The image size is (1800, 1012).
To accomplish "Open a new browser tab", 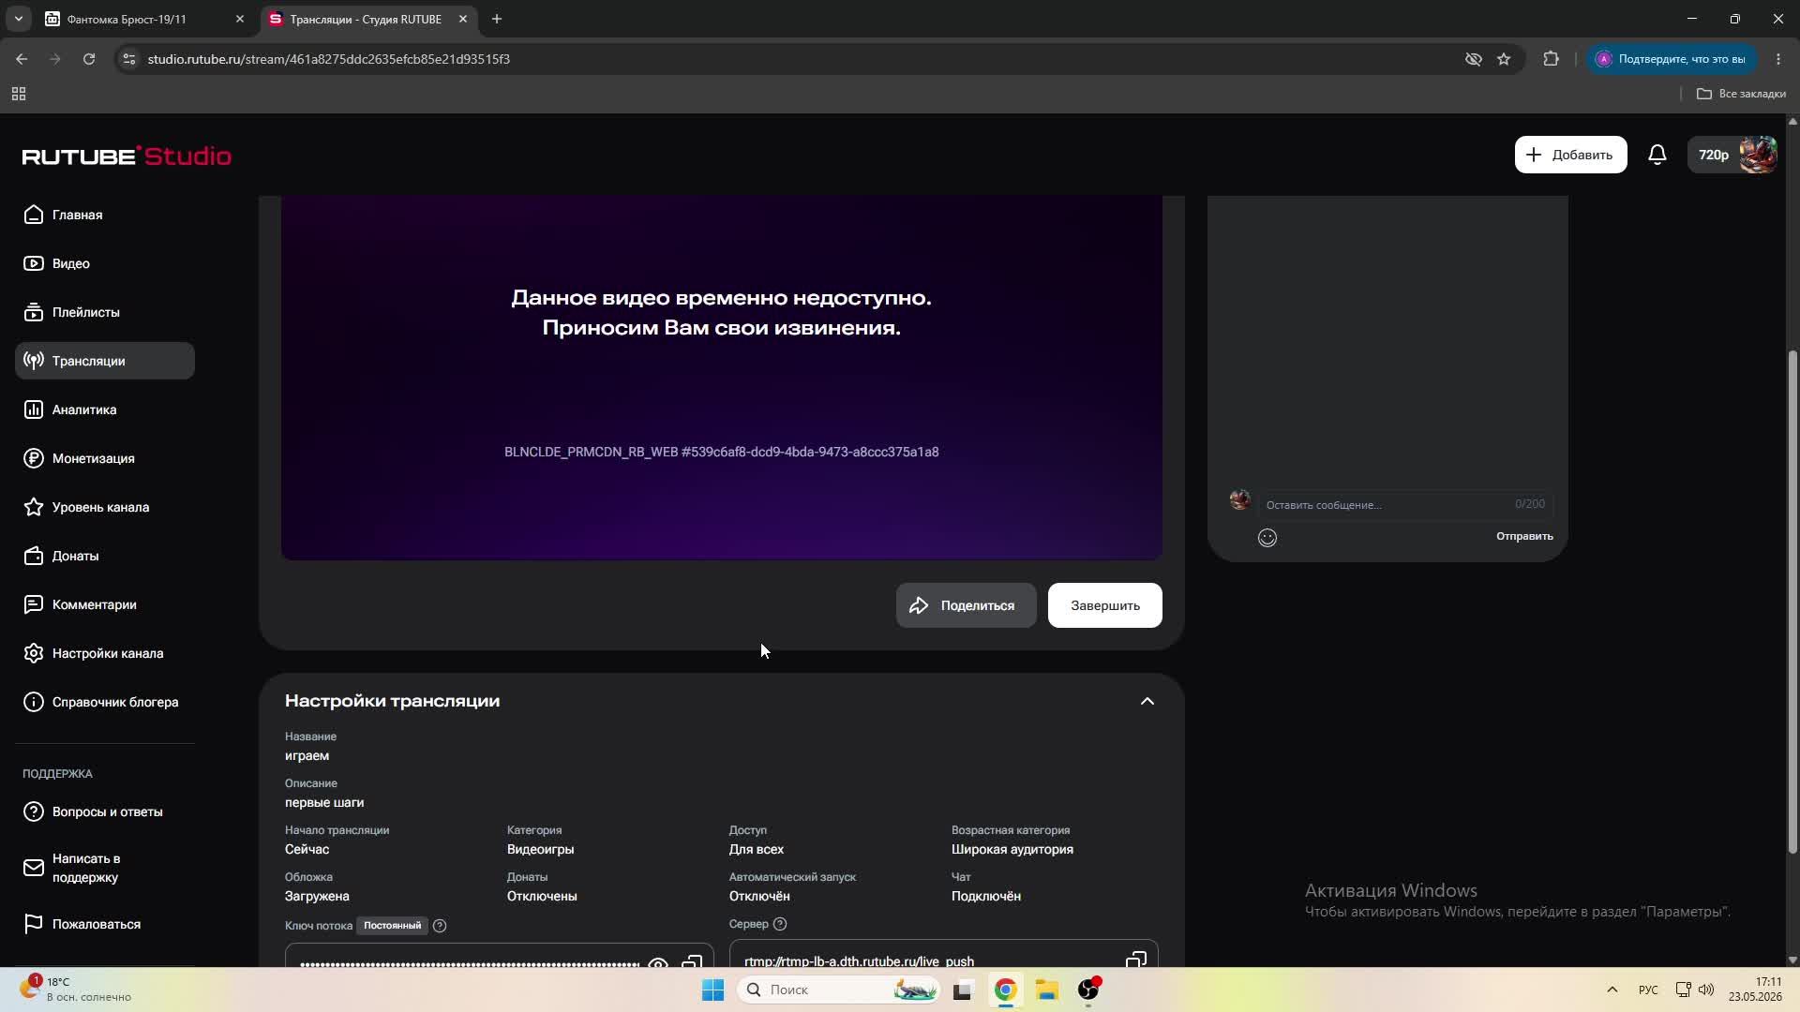I will [x=497, y=19].
